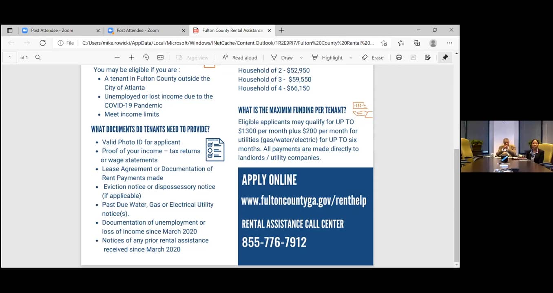
Task: Click the PDF page number field
Action: pyautogui.click(x=10, y=57)
